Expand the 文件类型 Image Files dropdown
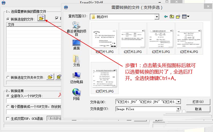 [x=178, y=109]
